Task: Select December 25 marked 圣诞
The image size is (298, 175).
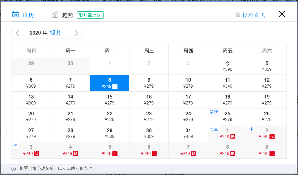Action: tap(227, 116)
